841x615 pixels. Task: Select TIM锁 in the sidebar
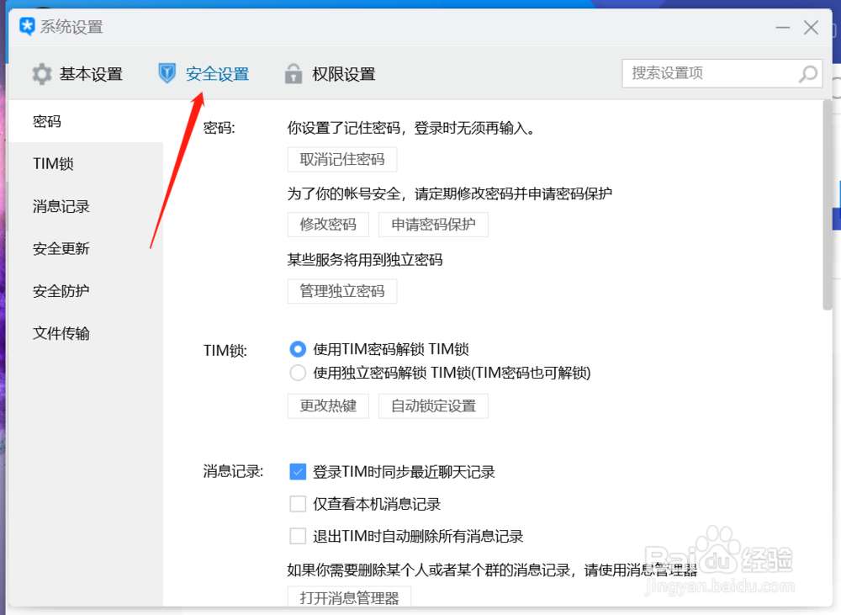pyautogui.click(x=86, y=164)
